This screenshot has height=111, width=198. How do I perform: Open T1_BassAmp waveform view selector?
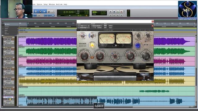9,41
